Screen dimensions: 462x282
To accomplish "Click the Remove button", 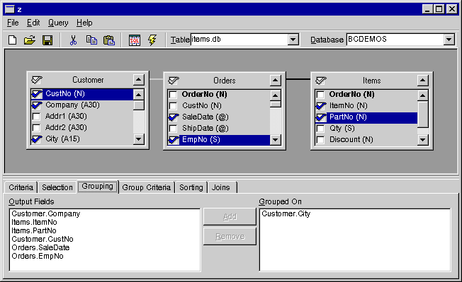I will click(x=230, y=237).
